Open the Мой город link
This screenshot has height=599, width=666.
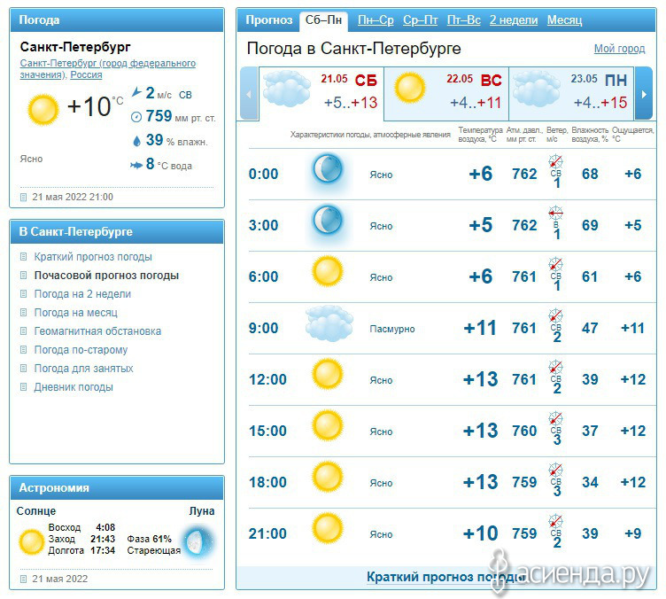coord(619,49)
